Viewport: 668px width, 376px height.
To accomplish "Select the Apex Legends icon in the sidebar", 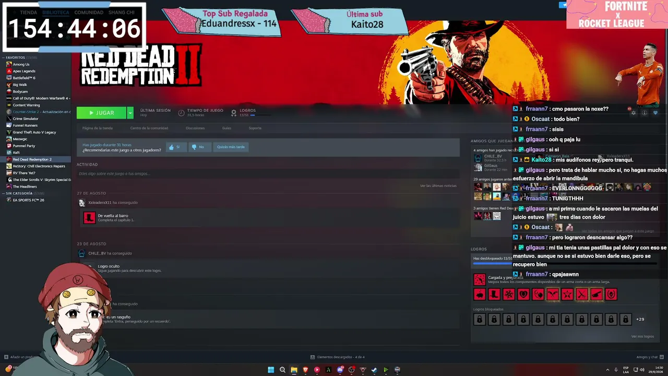I will pyautogui.click(x=9, y=71).
